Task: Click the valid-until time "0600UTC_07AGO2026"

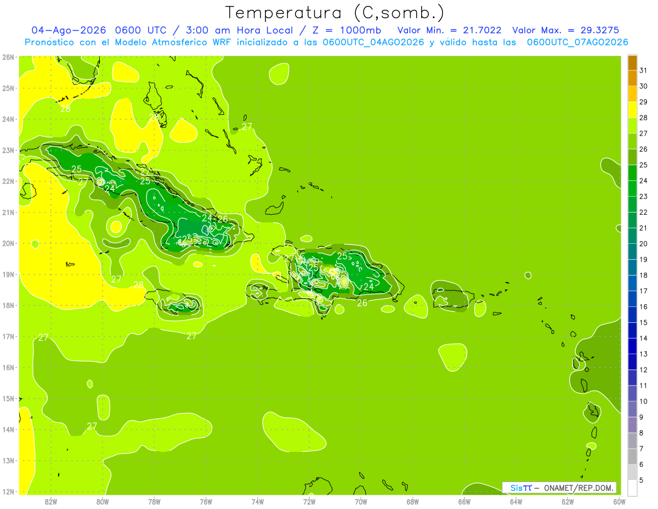Action: tap(577, 42)
